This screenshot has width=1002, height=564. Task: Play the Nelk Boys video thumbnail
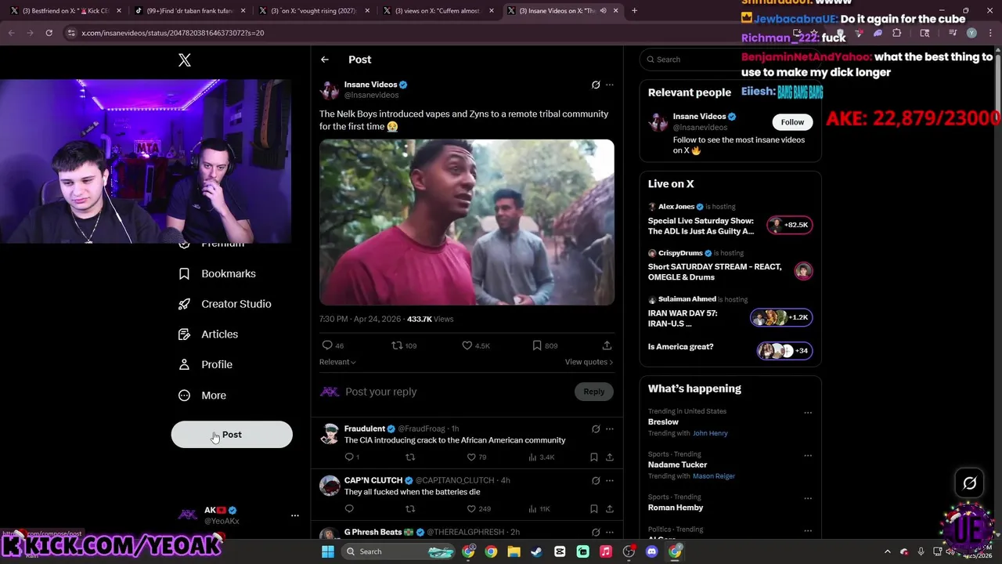tap(467, 222)
